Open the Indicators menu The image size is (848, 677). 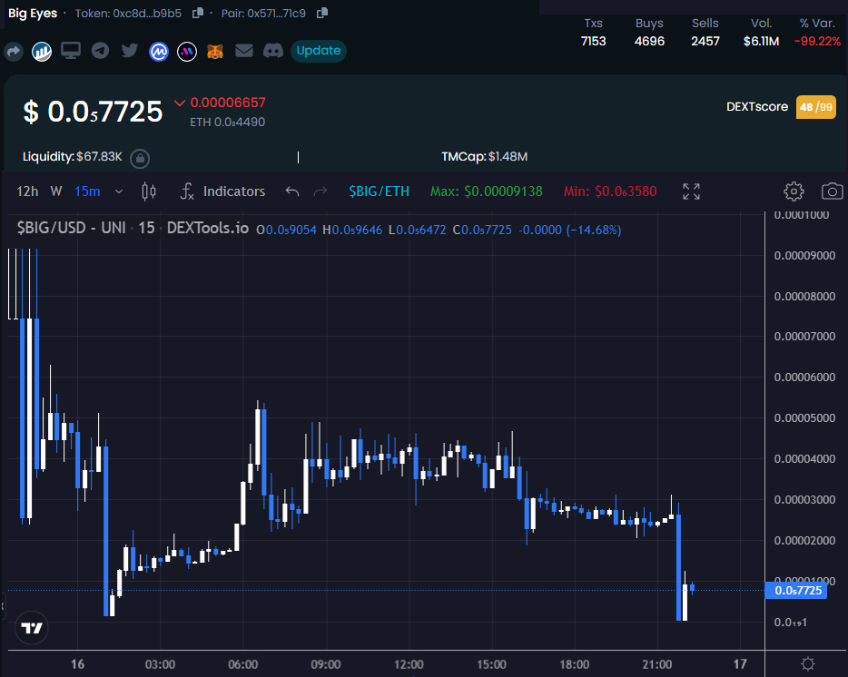click(222, 191)
